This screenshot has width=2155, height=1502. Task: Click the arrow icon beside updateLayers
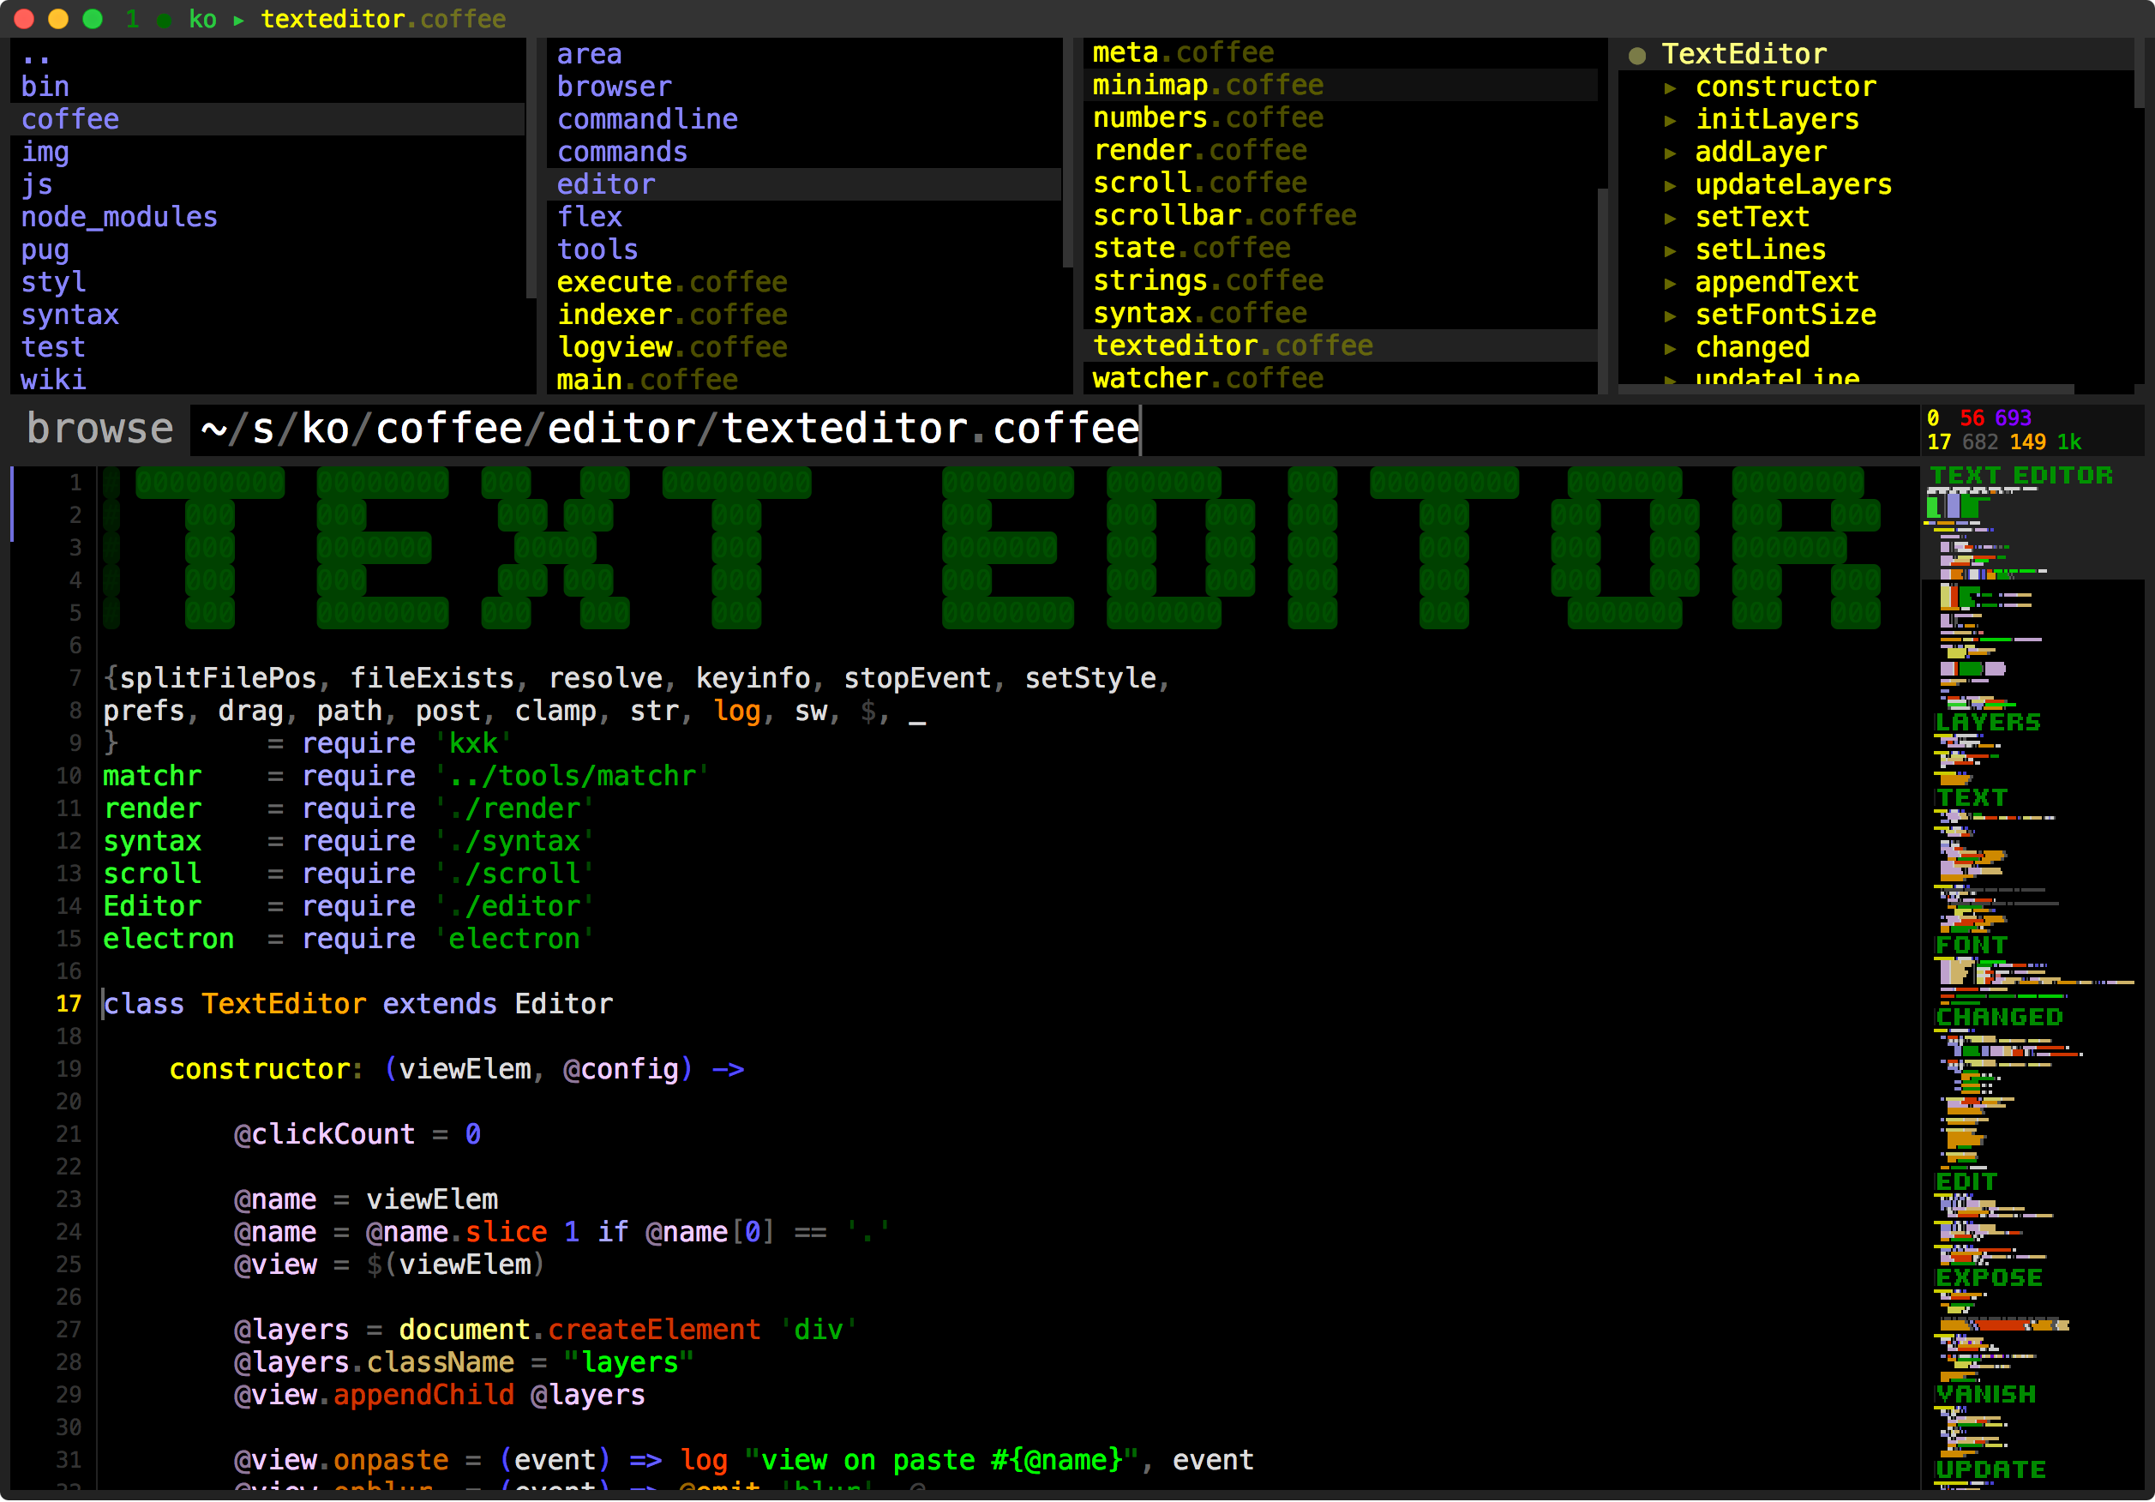(x=1670, y=186)
